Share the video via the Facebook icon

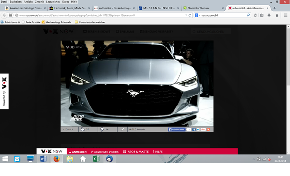coord(194,129)
